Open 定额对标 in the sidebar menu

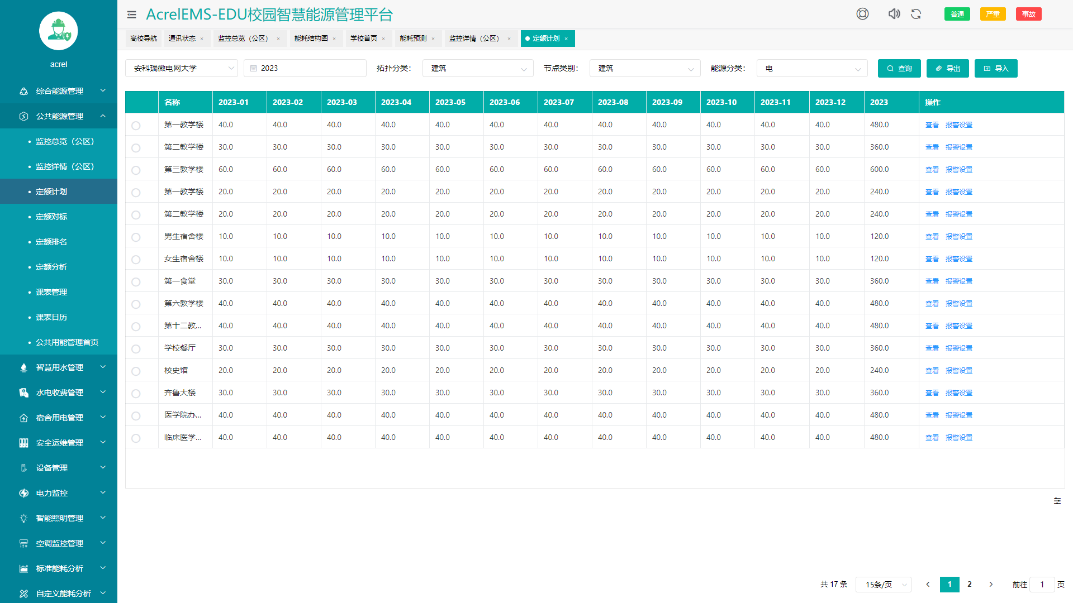[51, 217]
